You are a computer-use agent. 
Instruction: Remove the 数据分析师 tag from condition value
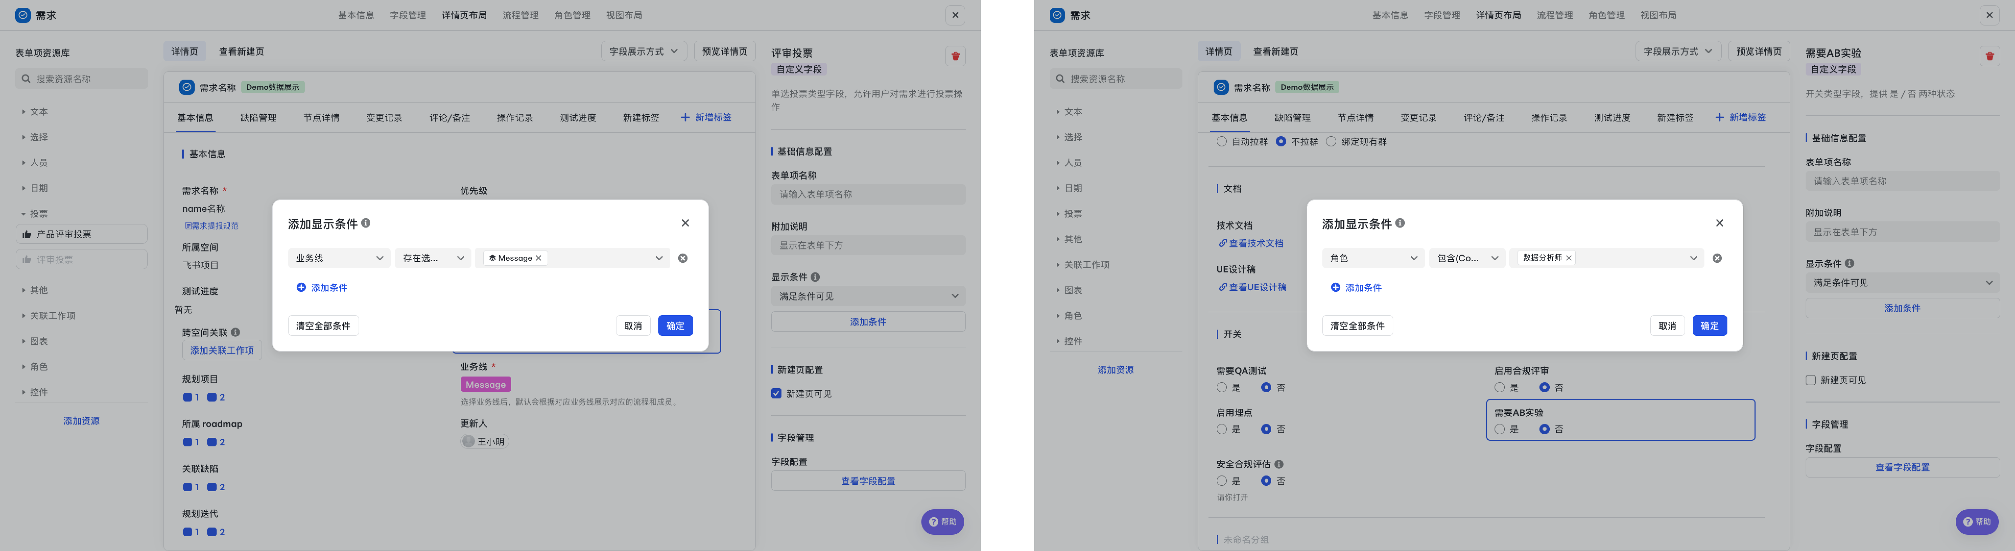click(1568, 258)
